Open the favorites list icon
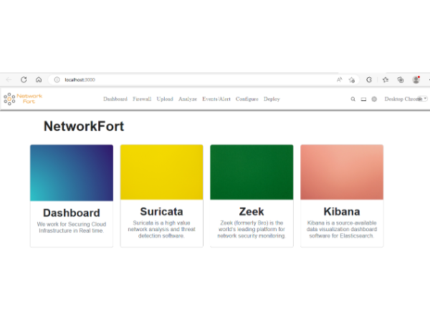 386,79
